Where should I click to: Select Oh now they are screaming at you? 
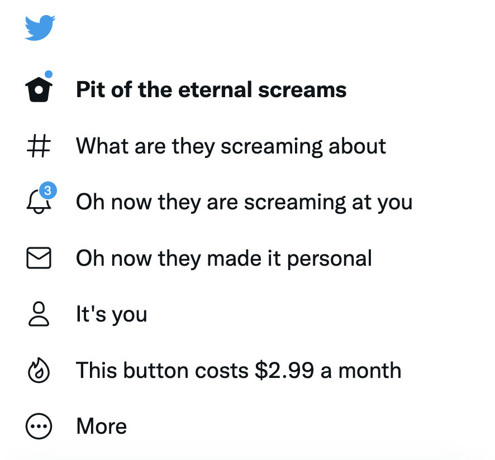pos(244,203)
